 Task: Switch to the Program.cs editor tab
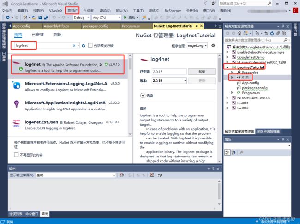pyautogui.click(x=131, y=26)
